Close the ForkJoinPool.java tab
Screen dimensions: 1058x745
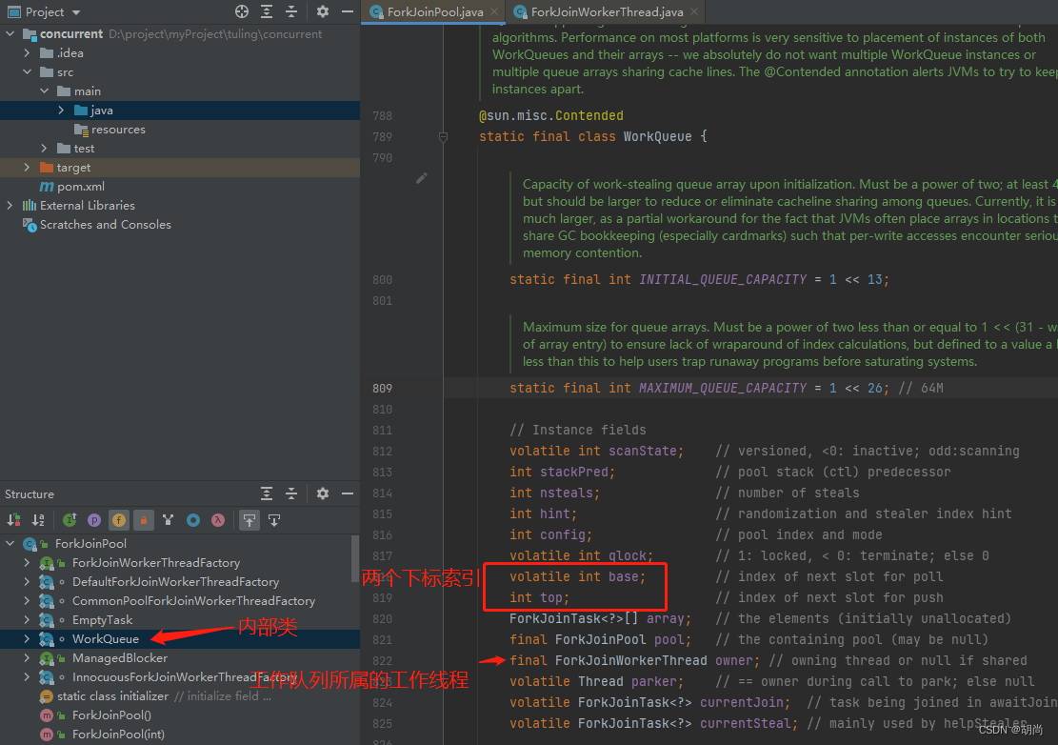click(494, 11)
